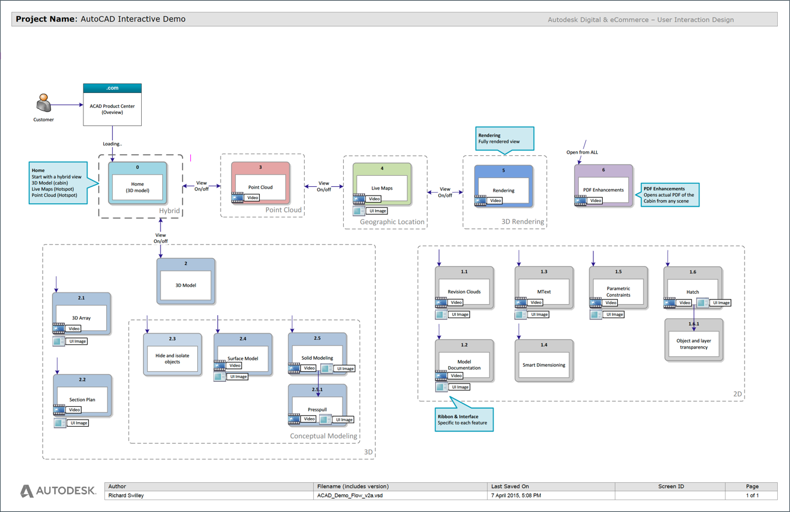Click the UI Image label beside Hatch
Image resolution: width=790 pixels, height=512 pixels.
point(721,302)
